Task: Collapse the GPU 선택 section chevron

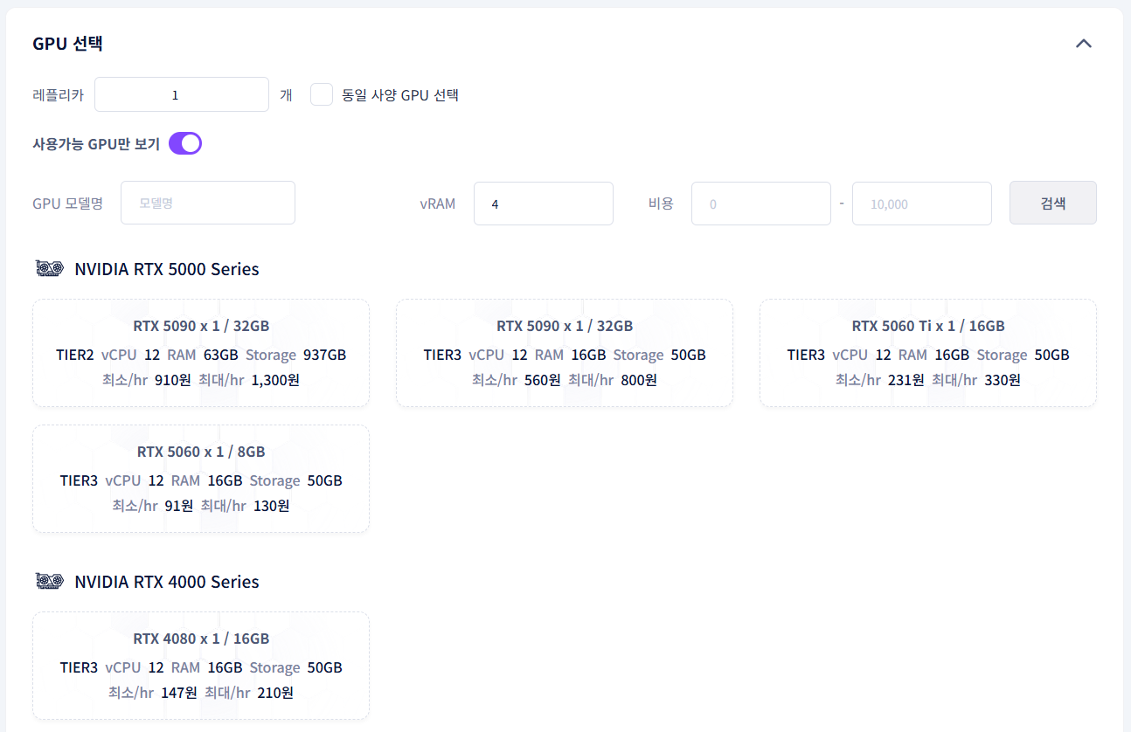Action: coord(1084,43)
